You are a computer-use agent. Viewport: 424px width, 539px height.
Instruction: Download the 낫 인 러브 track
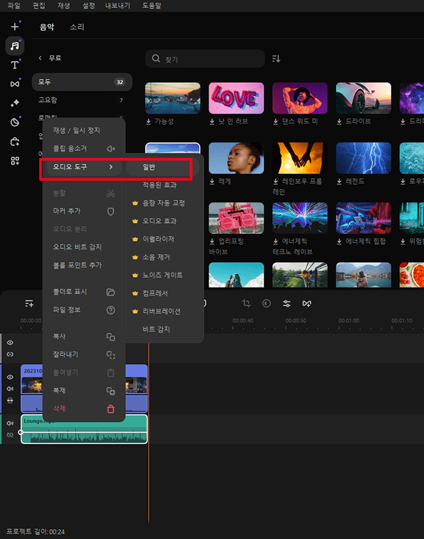pyautogui.click(x=212, y=122)
